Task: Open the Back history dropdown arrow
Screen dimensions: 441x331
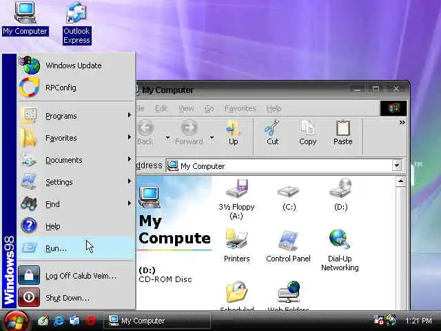Action: click(168, 137)
